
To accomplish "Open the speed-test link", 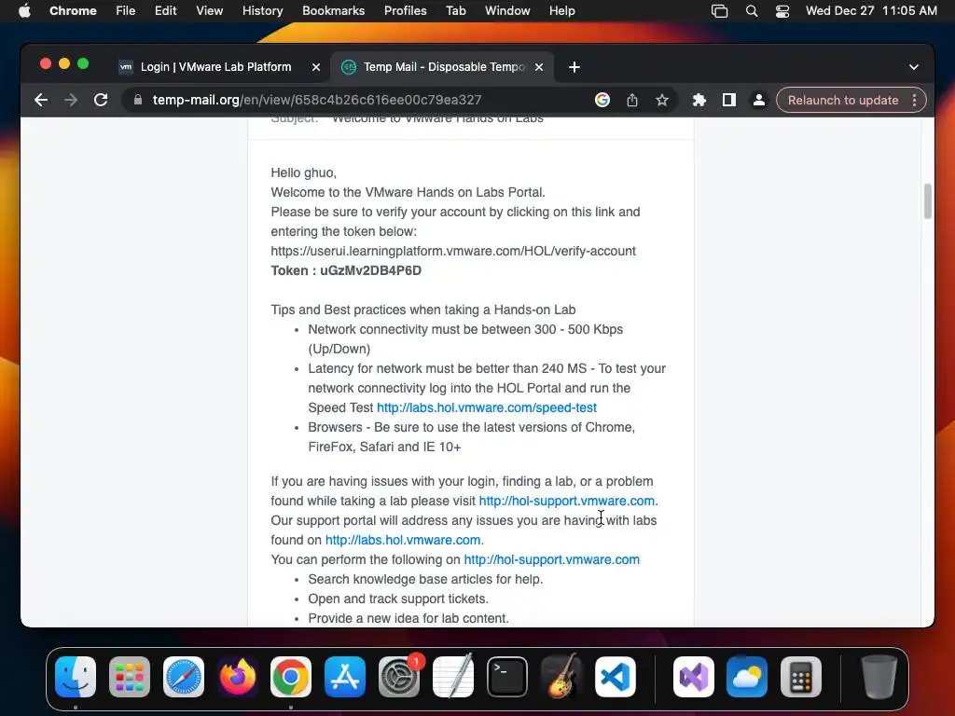I will click(487, 407).
